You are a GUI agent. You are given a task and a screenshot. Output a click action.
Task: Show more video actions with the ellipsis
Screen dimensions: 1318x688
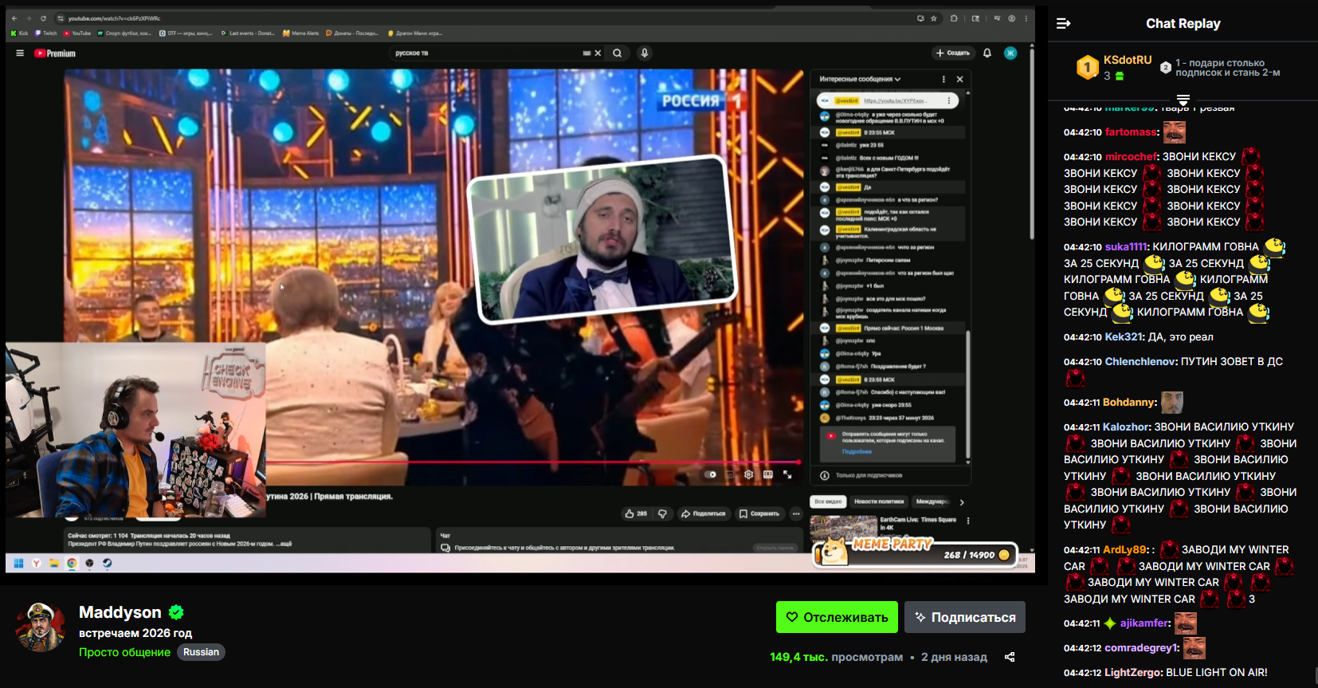pyautogui.click(x=796, y=514)
